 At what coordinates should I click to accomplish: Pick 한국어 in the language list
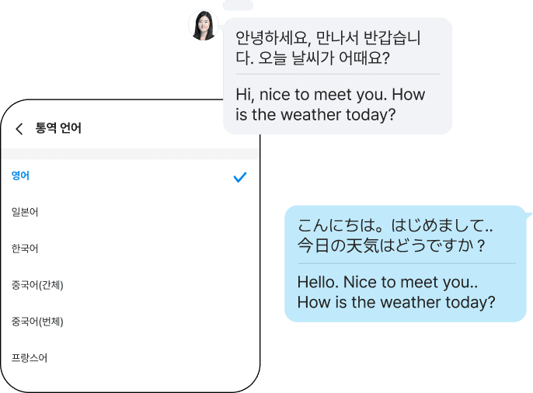[25, 249]
